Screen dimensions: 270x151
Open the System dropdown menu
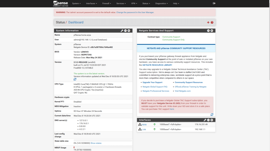(76, 3)
